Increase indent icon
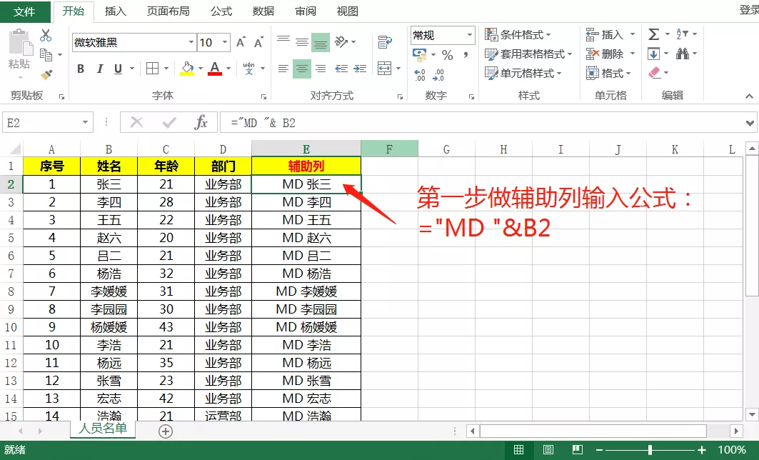This screenshot has width=759, height=460. [x=360, y=69]
